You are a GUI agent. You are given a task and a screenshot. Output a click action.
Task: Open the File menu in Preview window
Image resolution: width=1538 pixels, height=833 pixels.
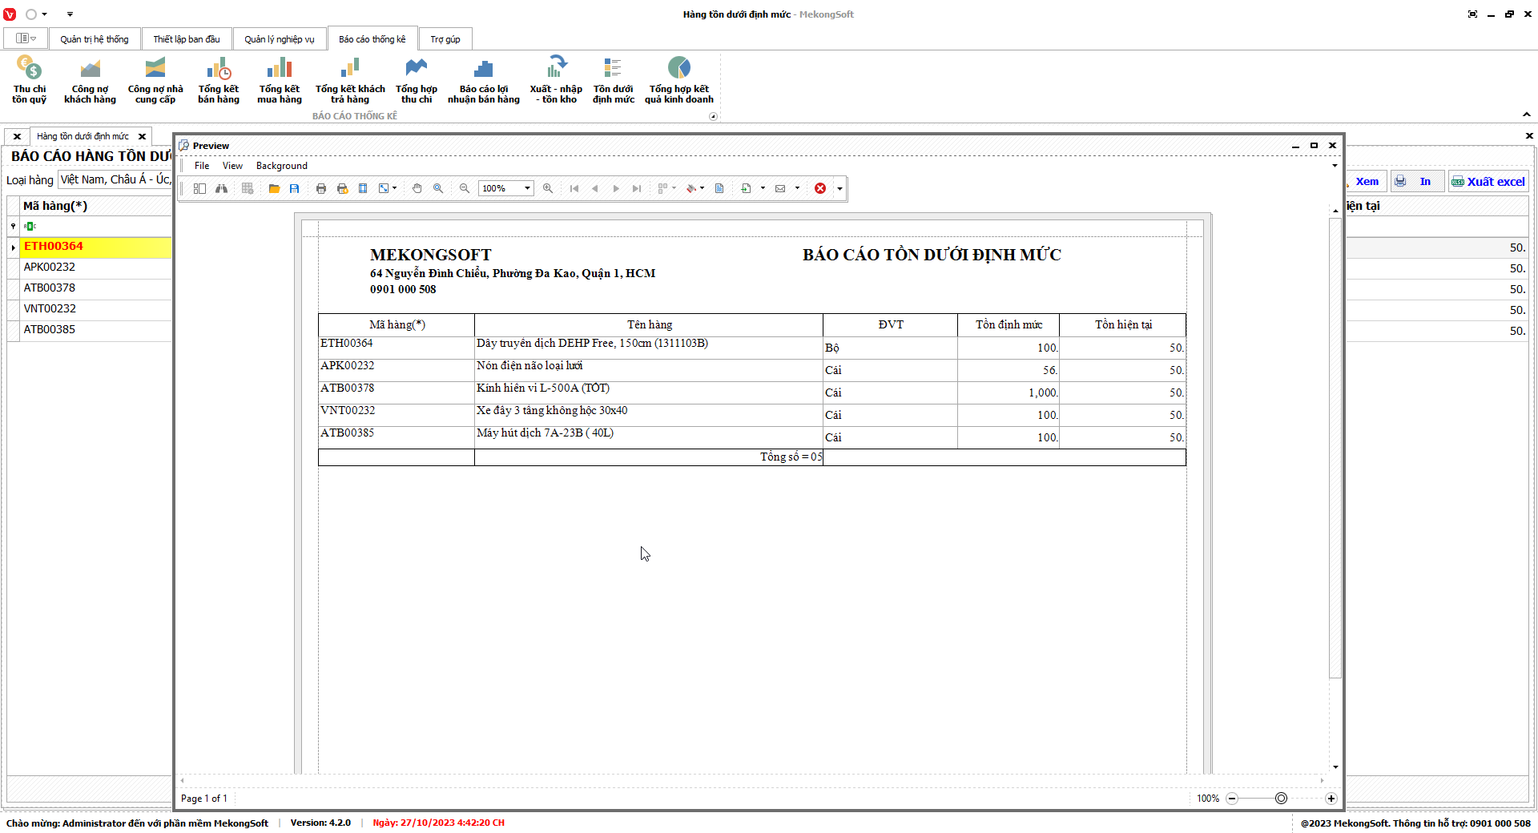[x=202, y=166]
